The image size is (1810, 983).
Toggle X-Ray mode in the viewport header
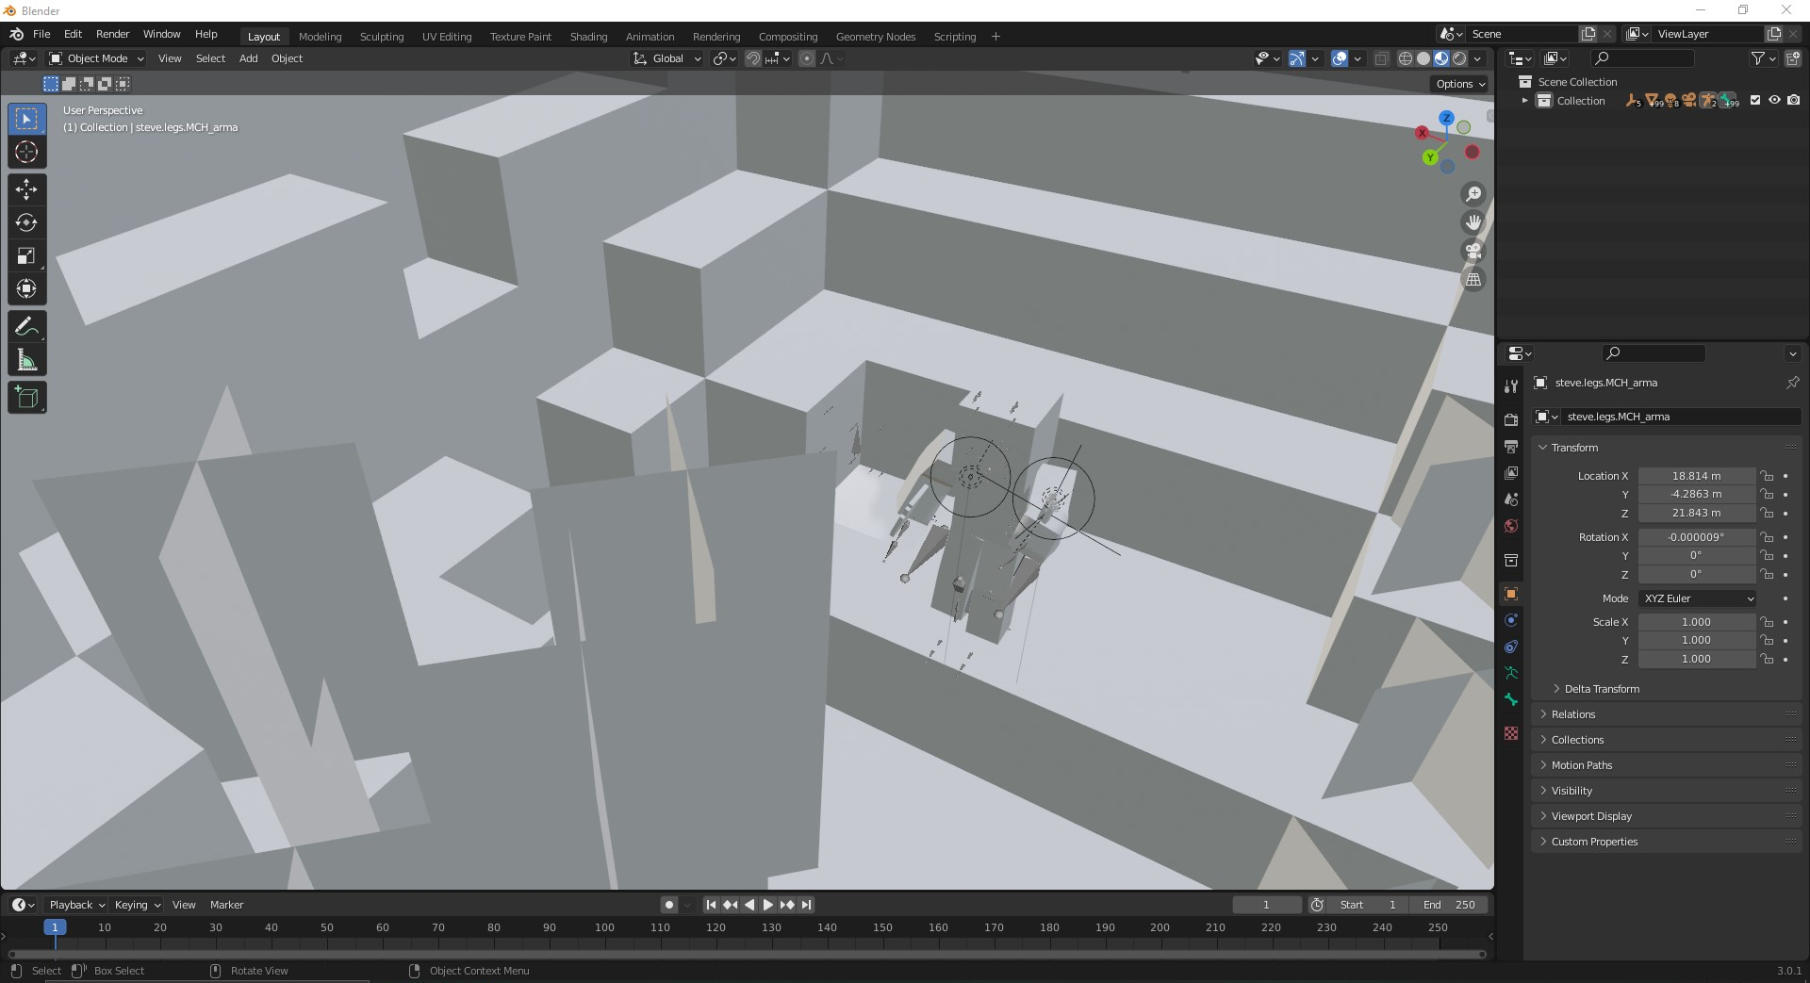pyautogui.click(x=1381, y=57)
